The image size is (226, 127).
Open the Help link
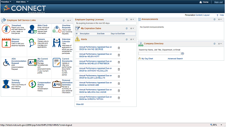tap(222, 15)
